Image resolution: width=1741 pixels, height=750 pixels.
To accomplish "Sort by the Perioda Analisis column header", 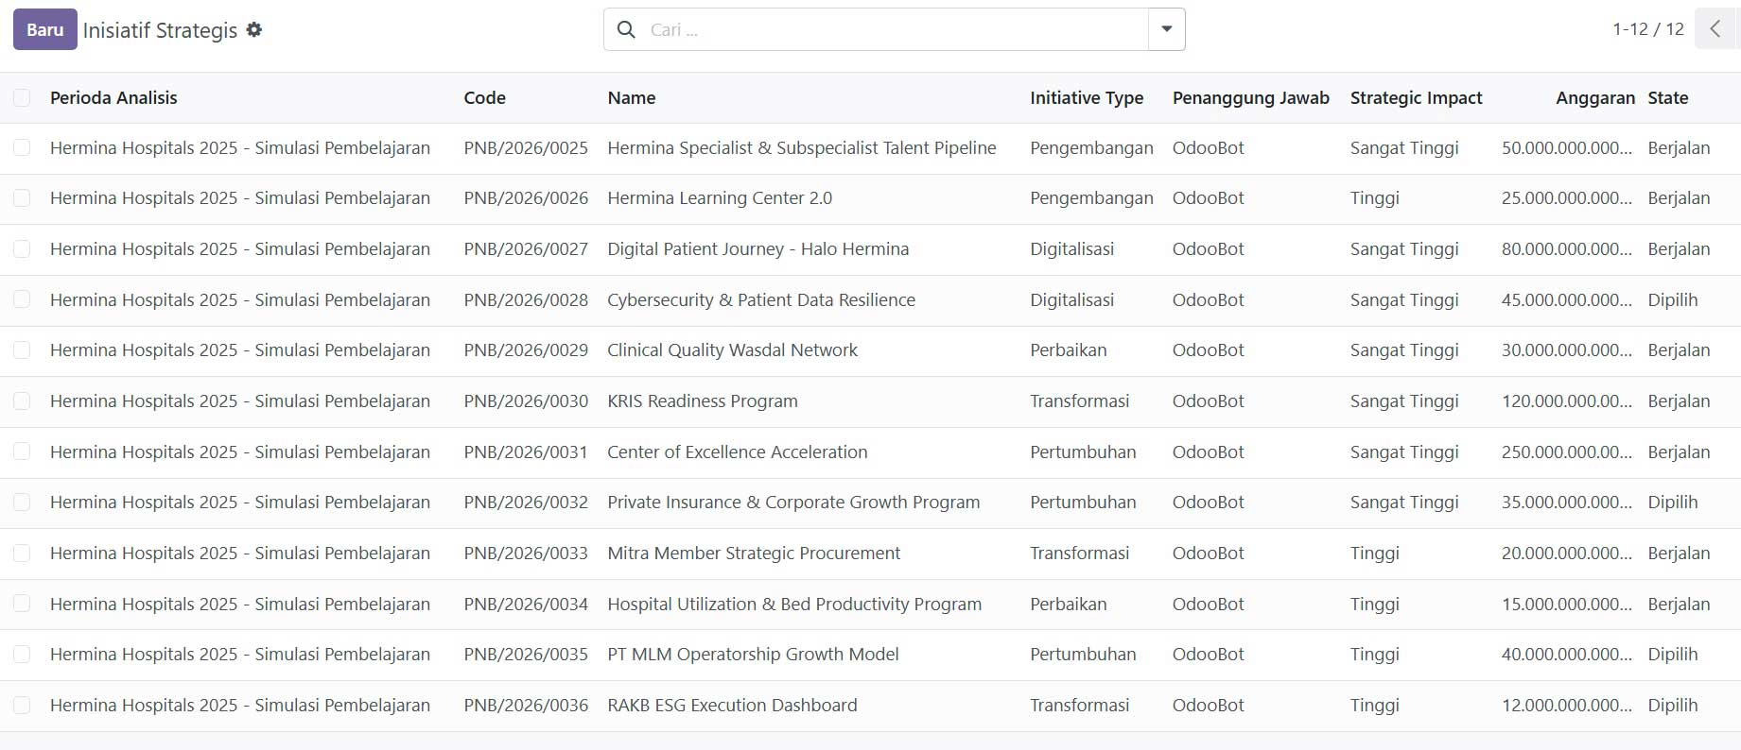I will pos(113,97).
